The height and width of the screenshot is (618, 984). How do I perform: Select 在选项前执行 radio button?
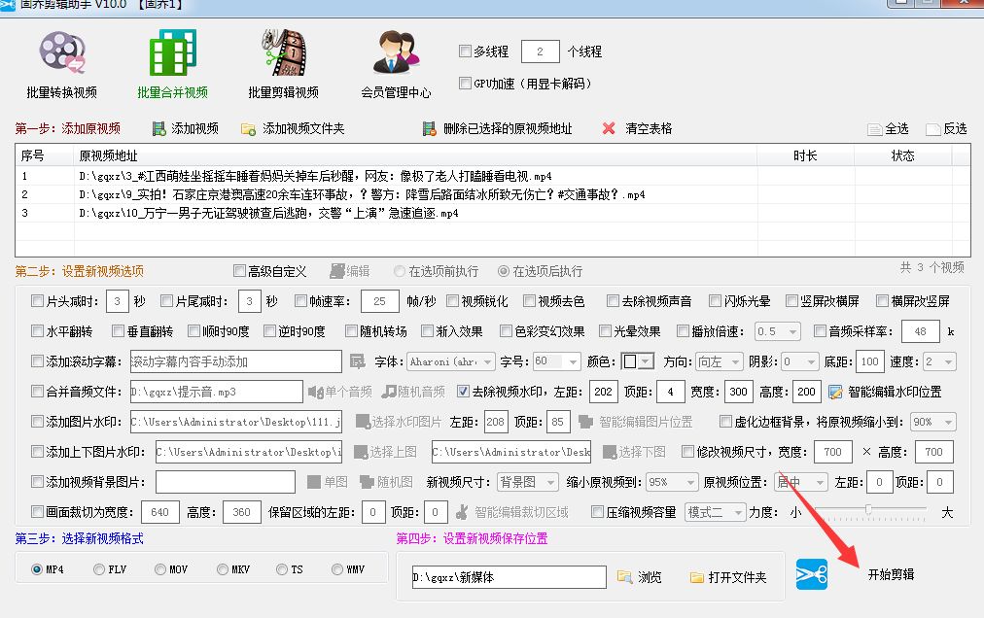(399, 271)
